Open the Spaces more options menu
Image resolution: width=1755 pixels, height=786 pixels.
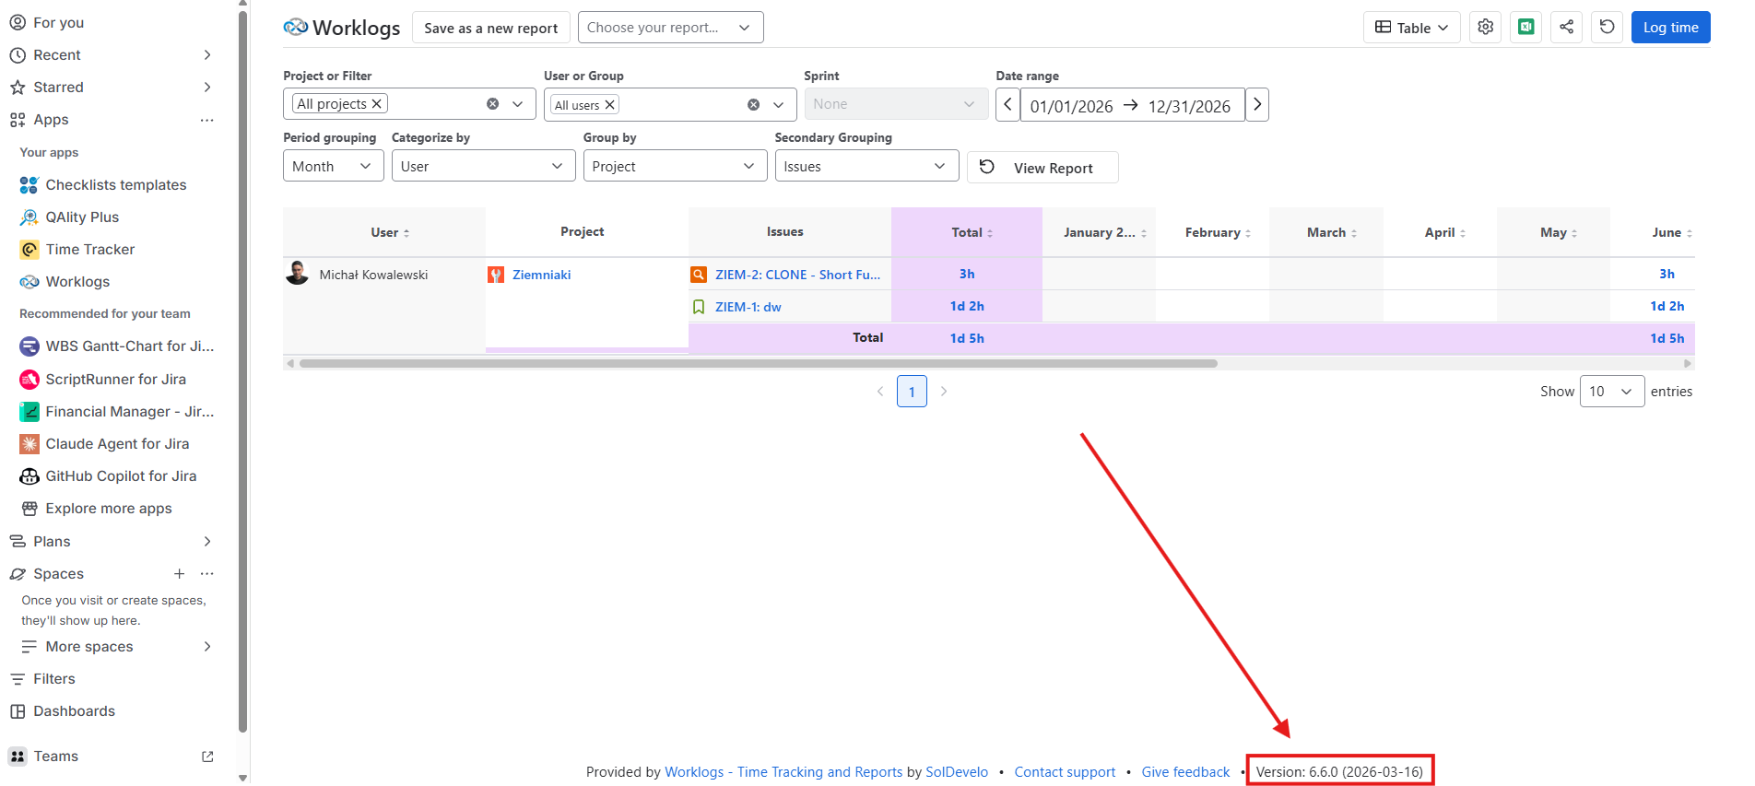207,574
